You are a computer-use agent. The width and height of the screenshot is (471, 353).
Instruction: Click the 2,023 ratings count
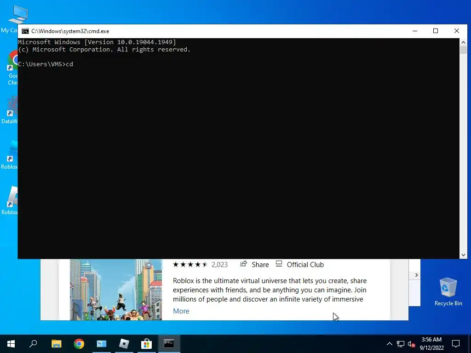pyautogui.click(x=219, y=264)
